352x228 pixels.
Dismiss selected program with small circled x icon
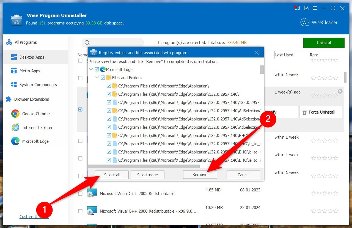click(x=340, y=91)
